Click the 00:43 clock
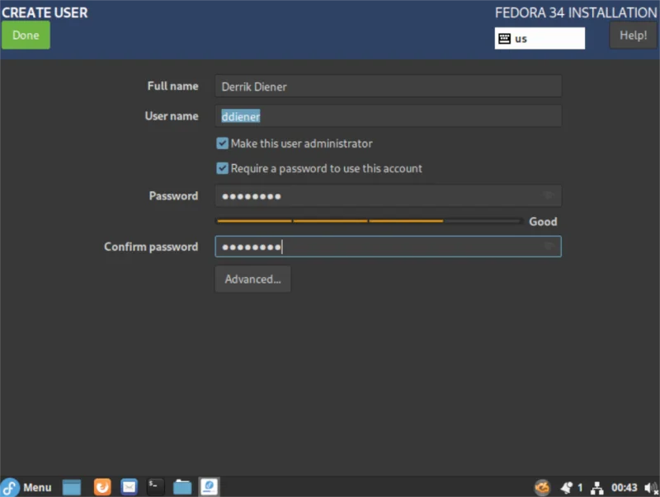This screenshot has height=497, width=660. pyautogui.click(x=625, y=488)
